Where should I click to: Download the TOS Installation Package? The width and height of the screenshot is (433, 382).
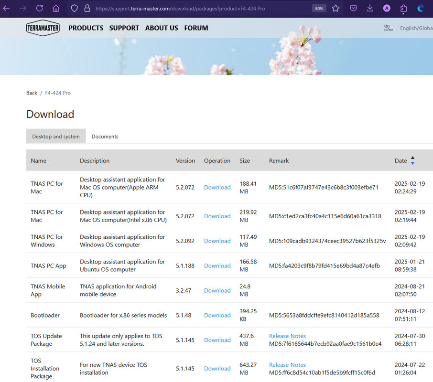coord(217,369)
